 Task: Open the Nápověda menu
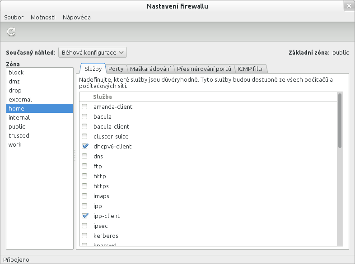(x=76, y=17)
